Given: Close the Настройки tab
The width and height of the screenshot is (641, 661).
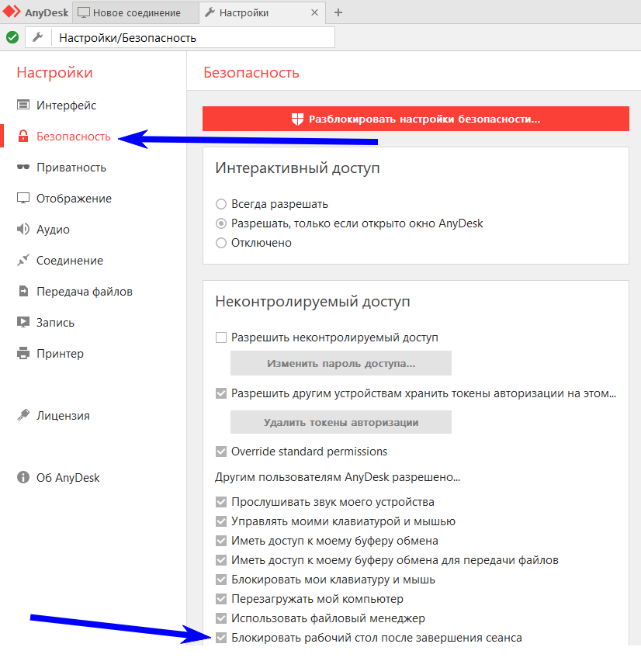Looking at the screenshot, I should pos(314,12).
